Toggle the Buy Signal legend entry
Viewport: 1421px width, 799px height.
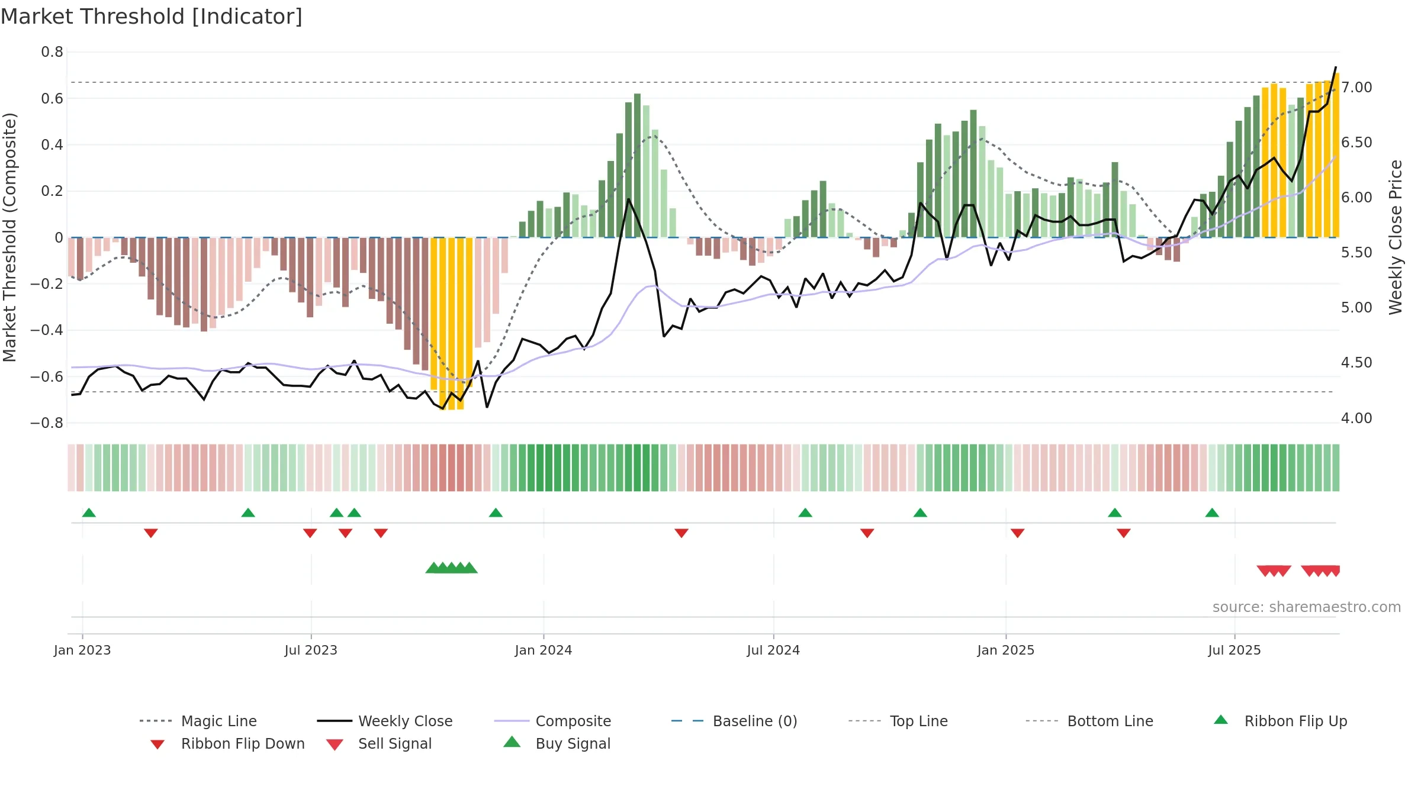click(557, 743)
